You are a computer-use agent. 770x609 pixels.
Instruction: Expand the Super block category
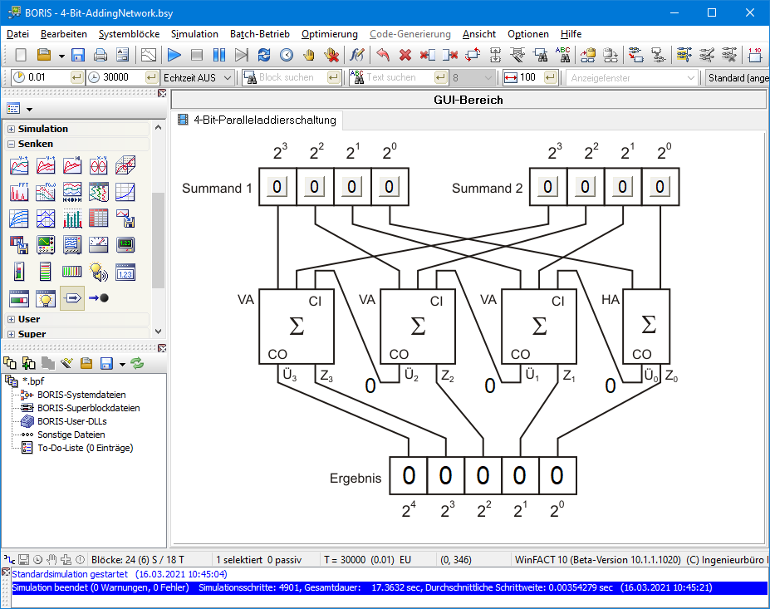point(12,334)
